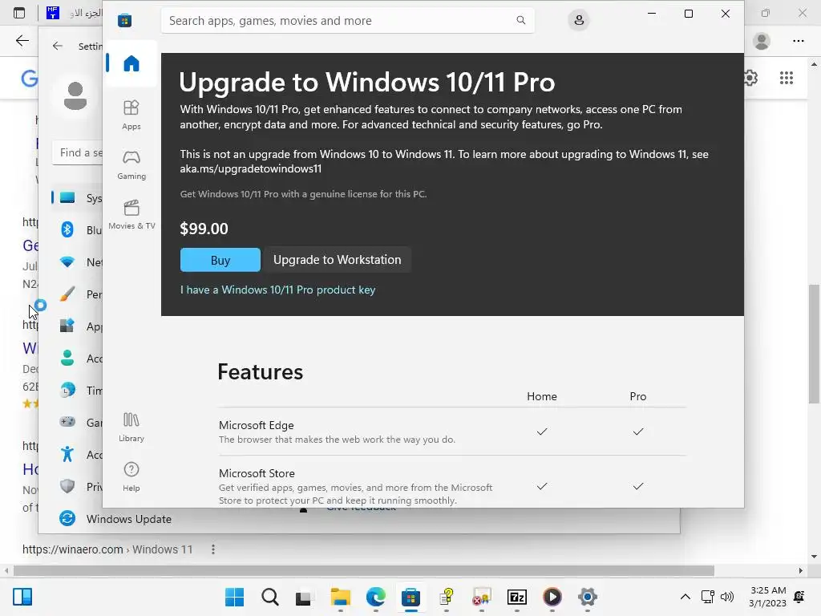Select System category icon in Settings
Viewport: 821px width, 616px height.
(67, 197)
